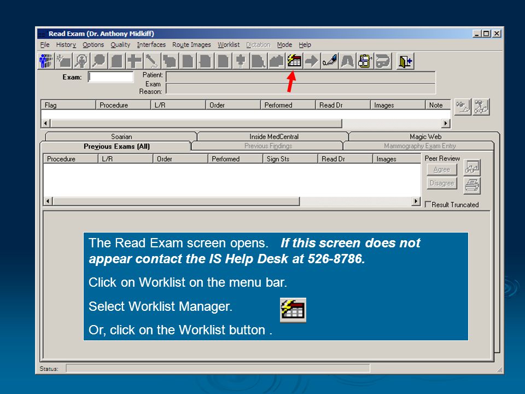Click the right-arrow toolbar icon
Image resolution: width=525 pixels, height=394 pixels.
point(312,61)
